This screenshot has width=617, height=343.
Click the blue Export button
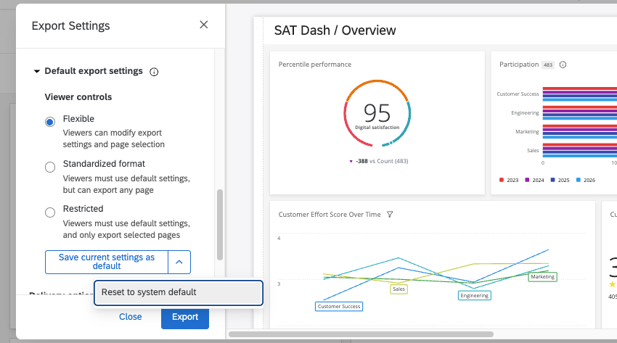pos(185,317)
